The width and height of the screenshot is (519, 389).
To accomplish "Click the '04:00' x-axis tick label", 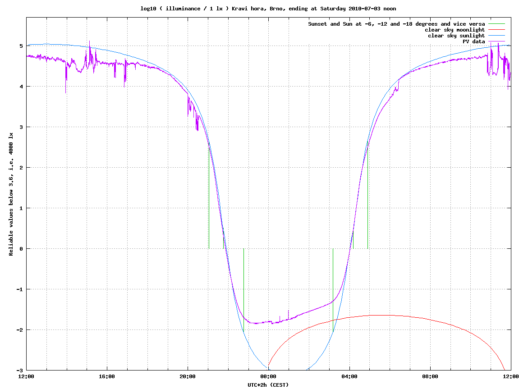I will [x=349, y=377].
